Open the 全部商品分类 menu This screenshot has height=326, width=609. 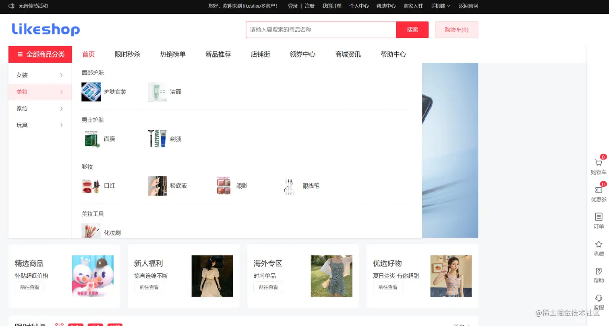point(40,54)
